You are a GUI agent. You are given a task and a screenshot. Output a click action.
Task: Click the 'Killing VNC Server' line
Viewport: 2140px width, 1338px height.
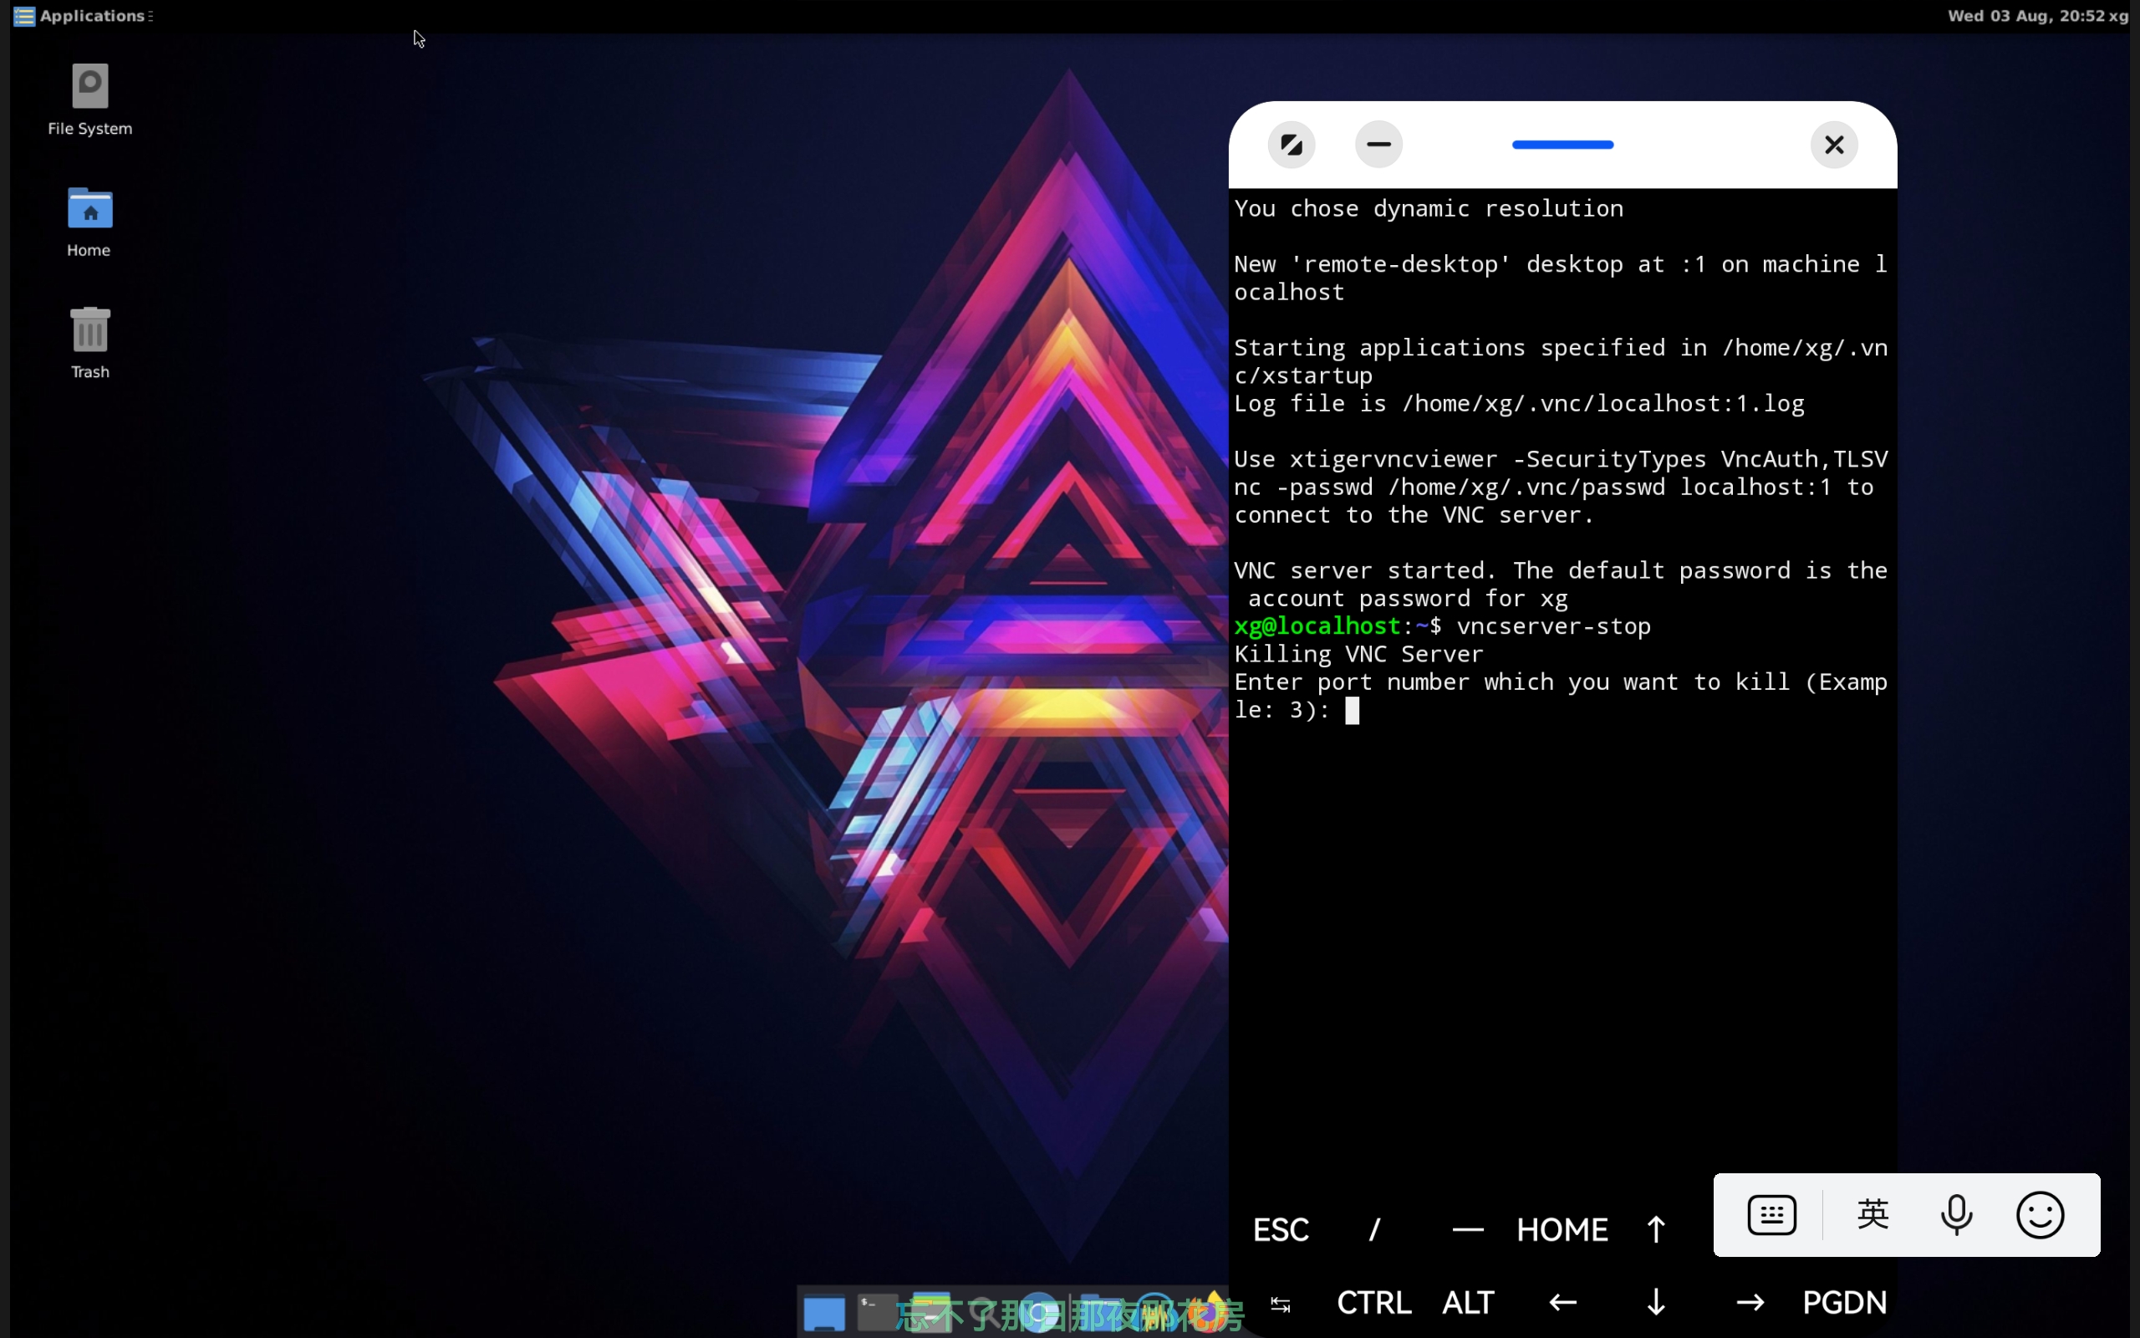[1358, 654]
